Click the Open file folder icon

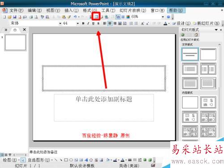point(9,17)
